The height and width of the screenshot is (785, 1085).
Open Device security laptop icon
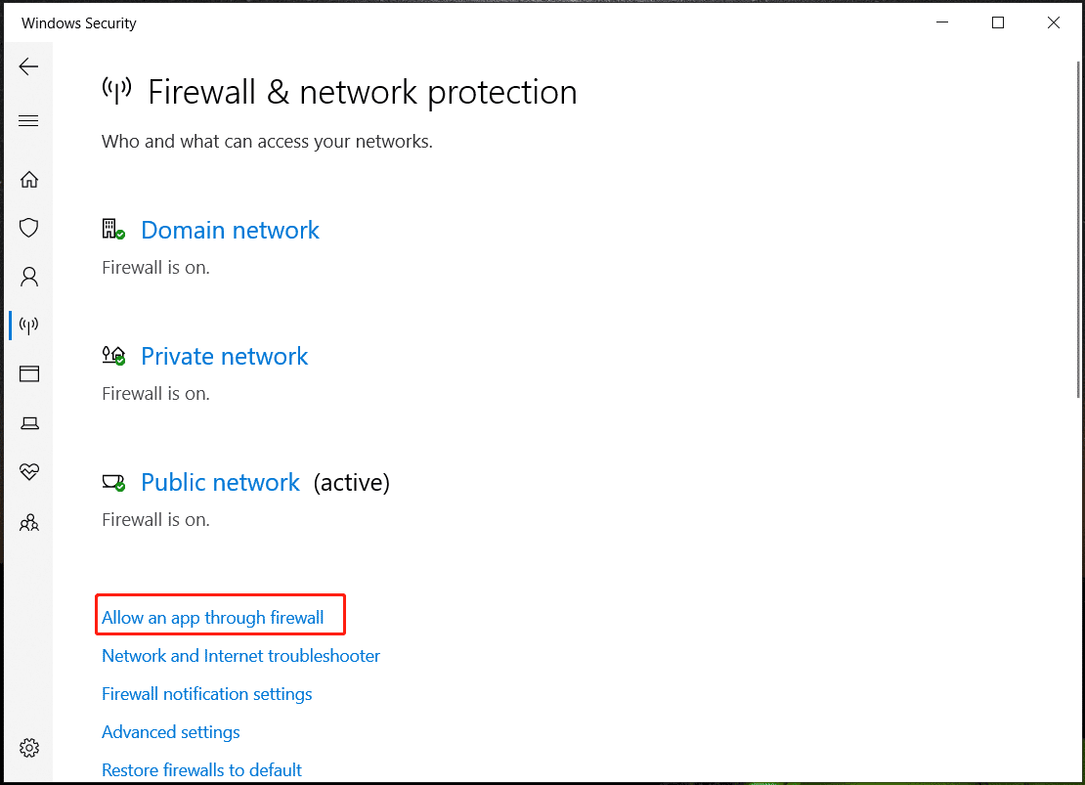[x=29, y=422]
